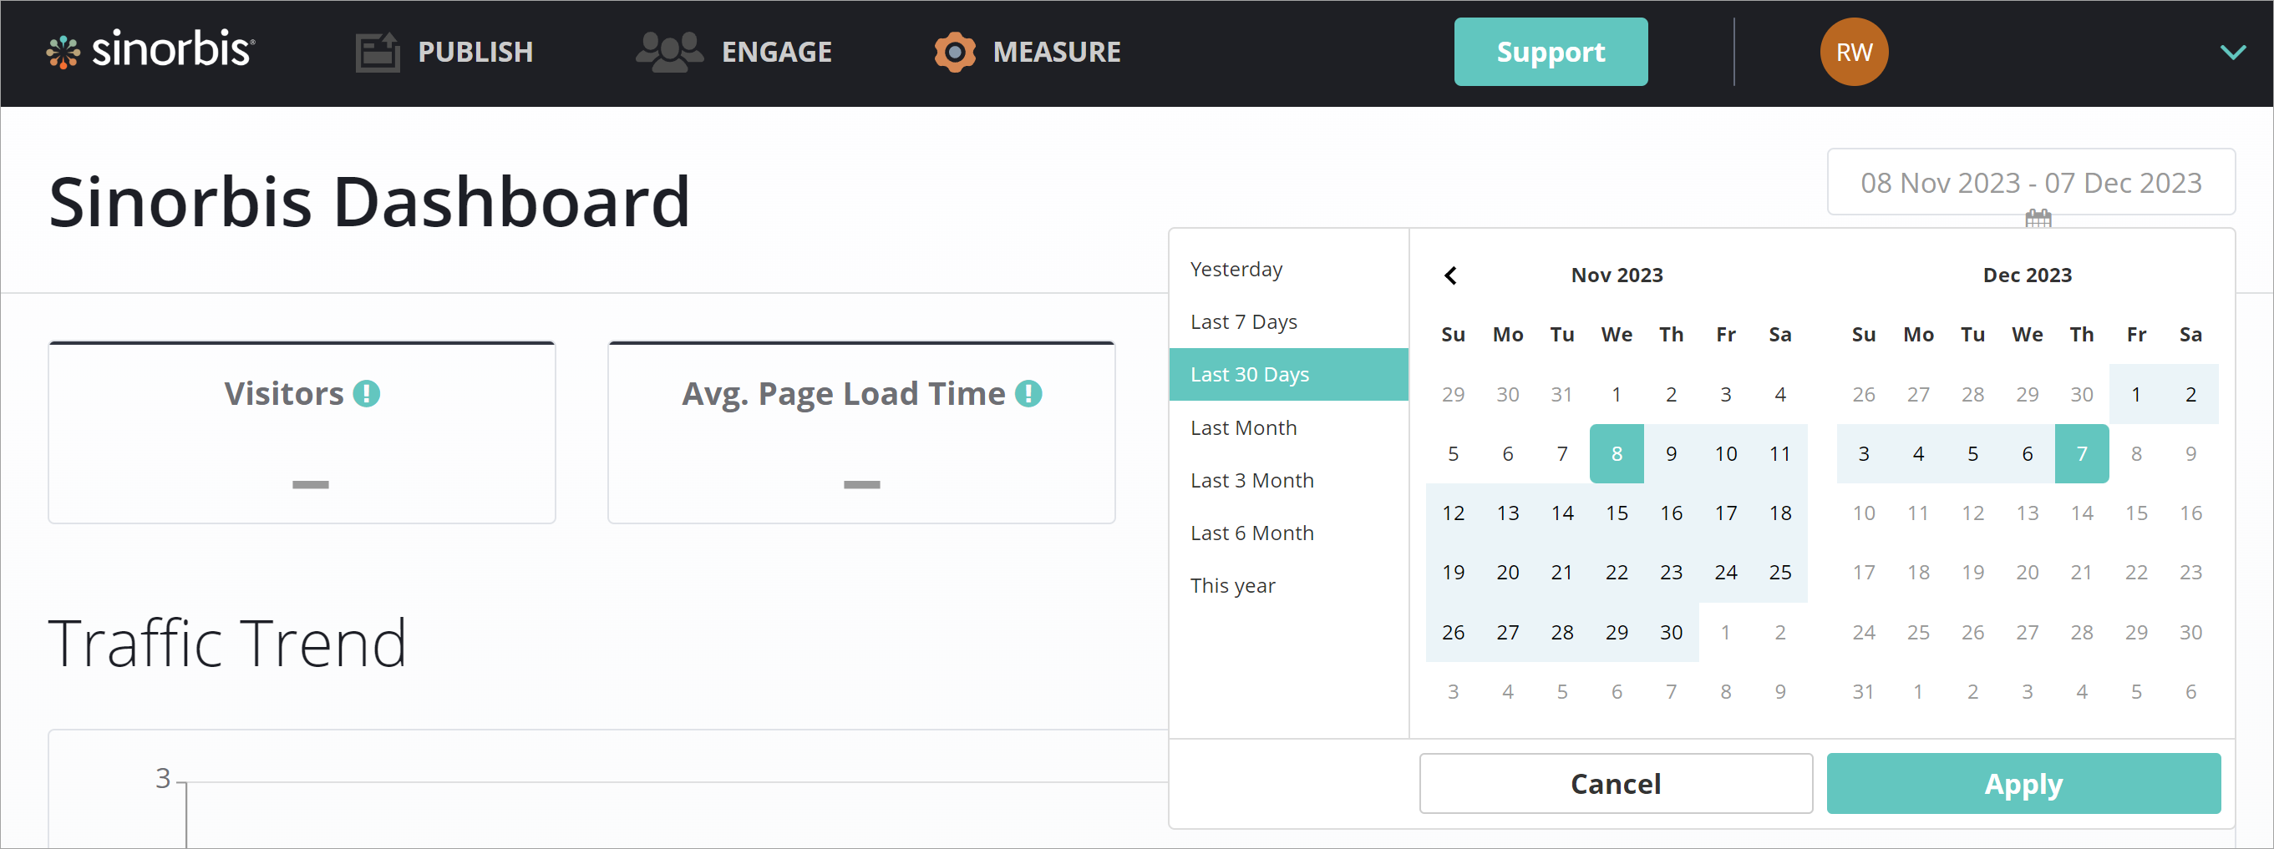2274x849 pixels.
Task: Choose the Last Month preset
Action: click(x=1243, y=428)
